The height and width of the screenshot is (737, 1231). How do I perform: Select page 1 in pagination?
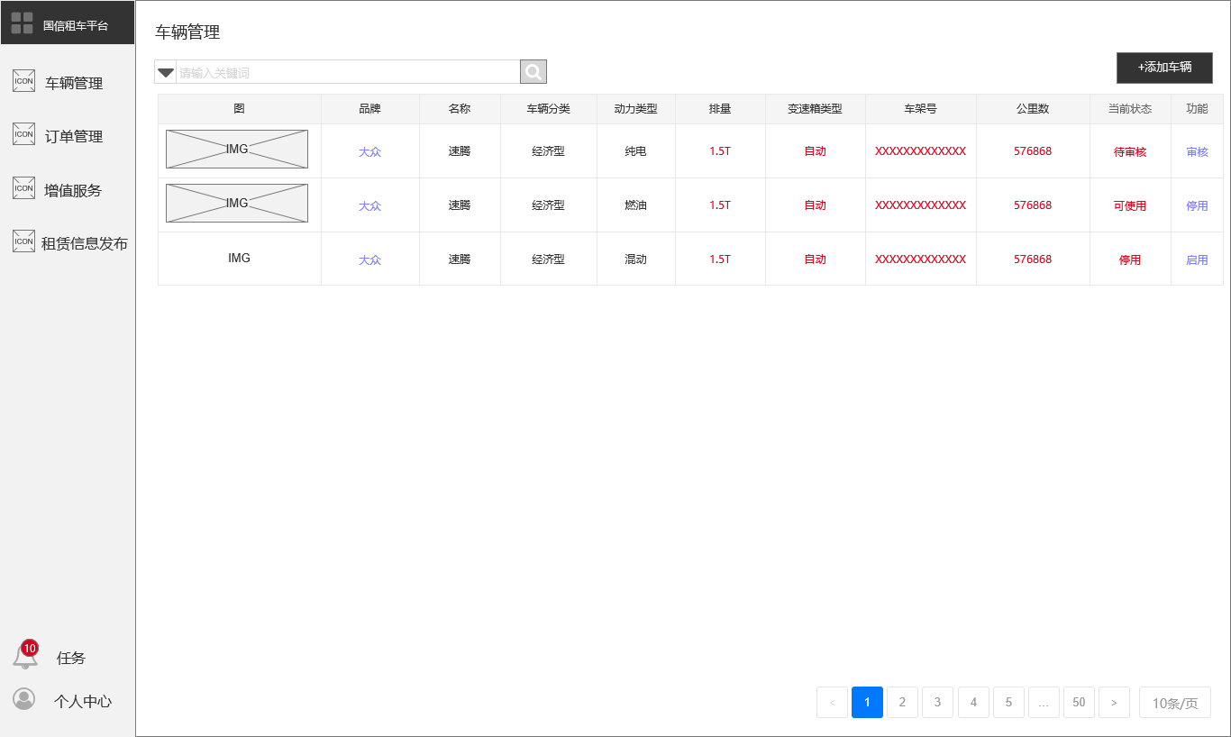[867, 703]
